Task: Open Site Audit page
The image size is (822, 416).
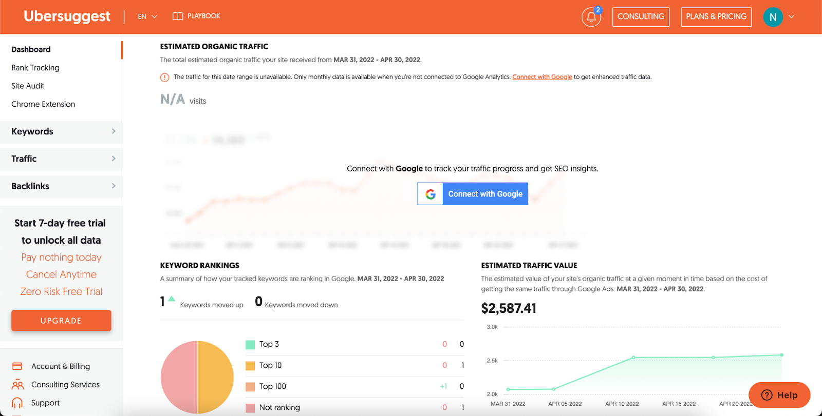Action: tap(28, 86)
